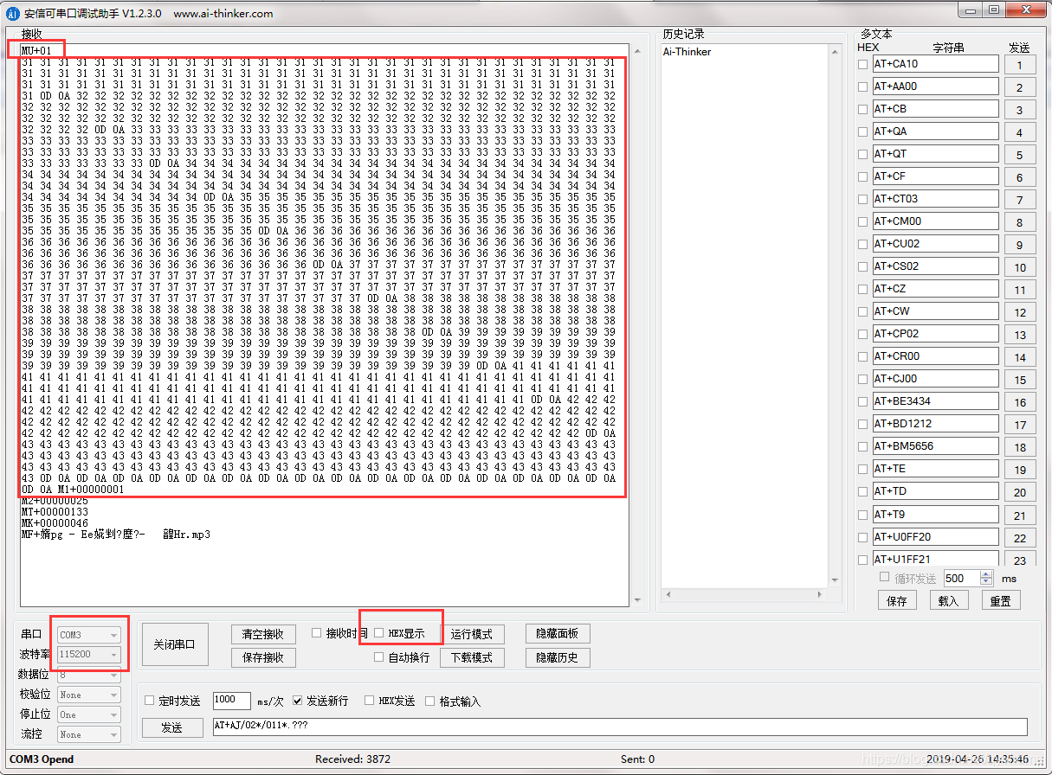Send AT+TD with button 20
This screenshot has height=775, width=1052.
[1019, 492]
